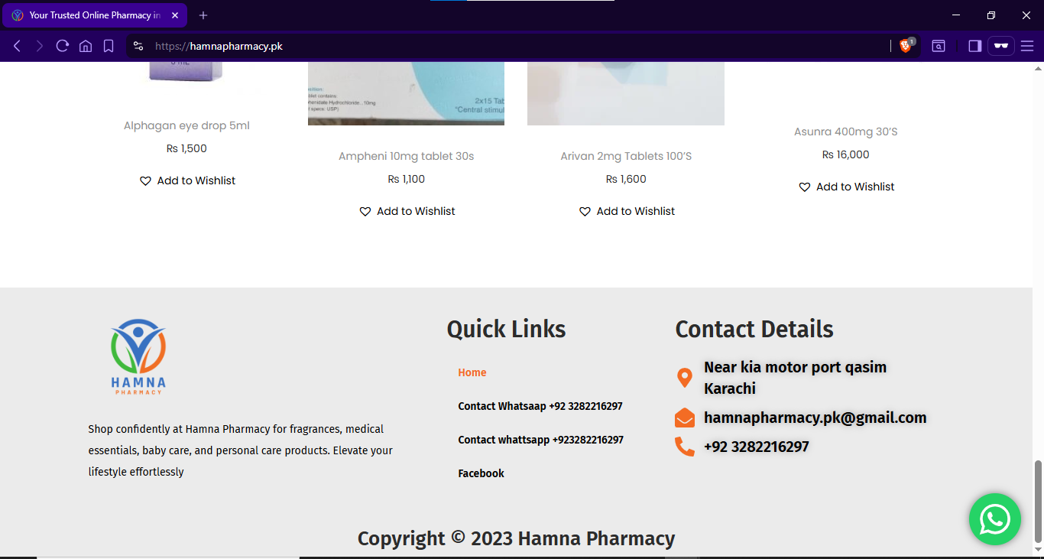Click the orange envelope email icon

click(x=685, y=418)
